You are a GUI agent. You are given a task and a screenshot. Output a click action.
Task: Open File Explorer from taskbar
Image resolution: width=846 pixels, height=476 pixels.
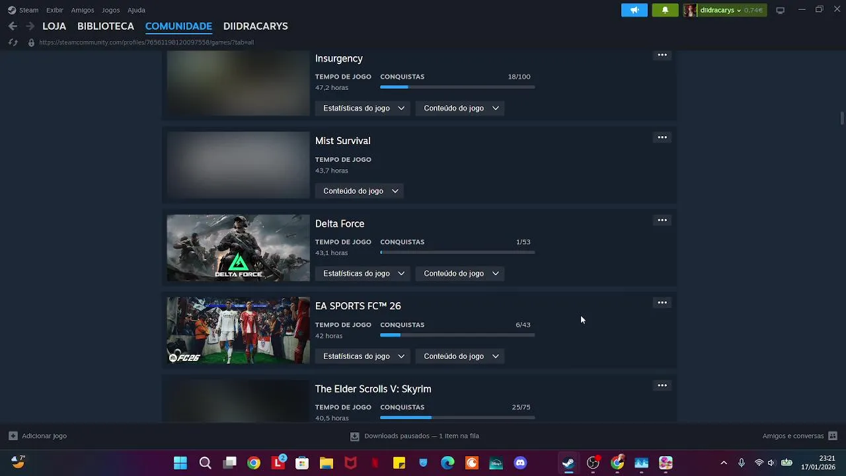pyautogui.click(x=326, y=463)
